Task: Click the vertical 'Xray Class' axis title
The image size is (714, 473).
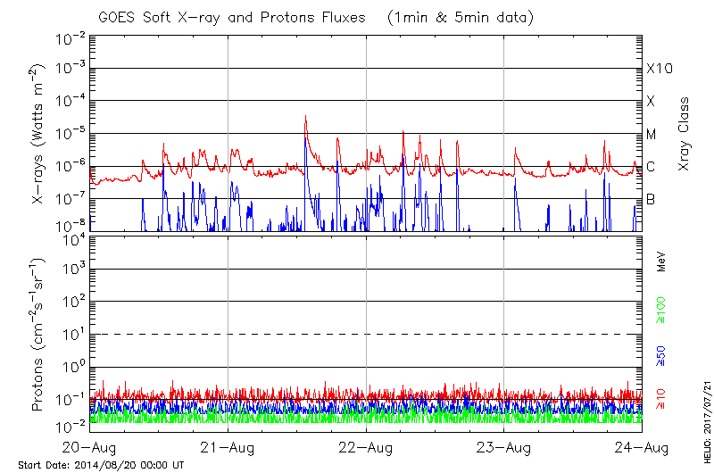Action: tap(685, 134)
